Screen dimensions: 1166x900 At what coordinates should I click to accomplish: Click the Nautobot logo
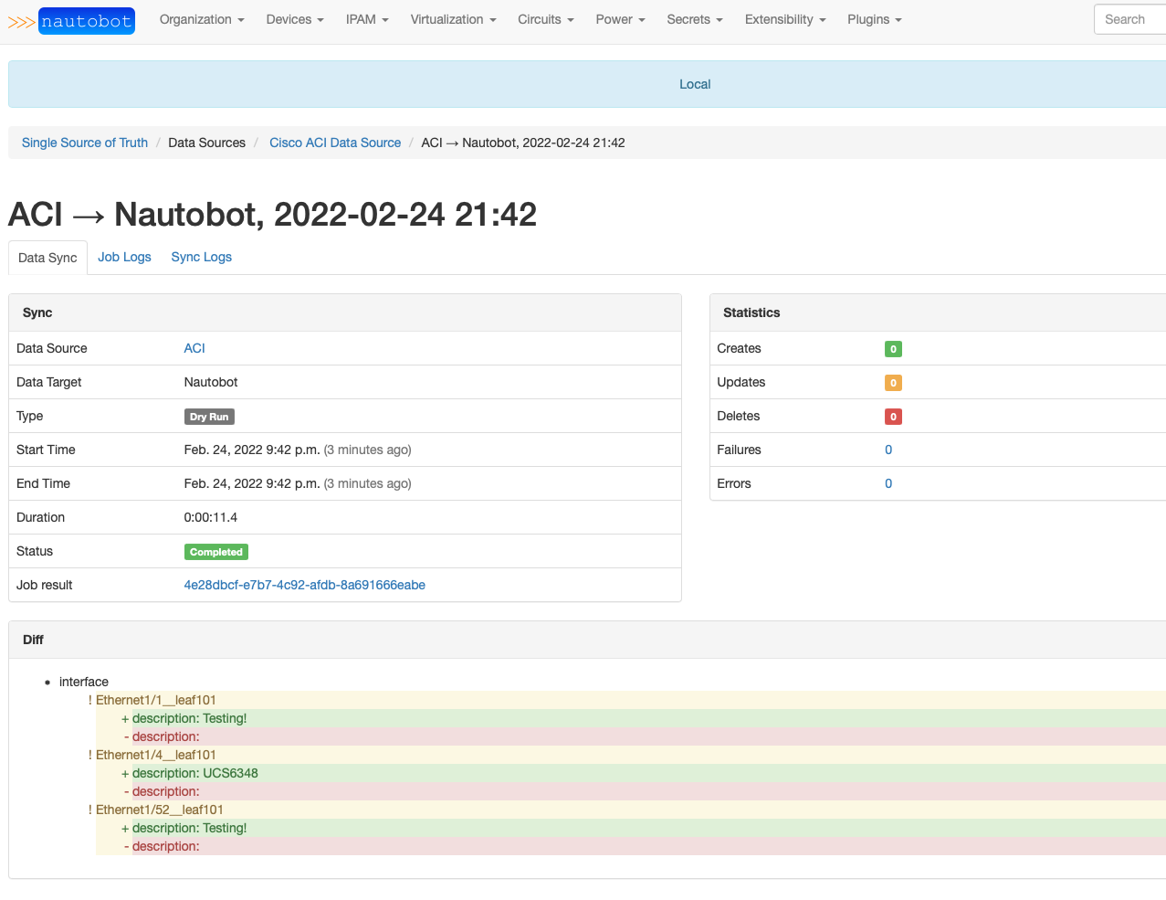pos(71,21)
